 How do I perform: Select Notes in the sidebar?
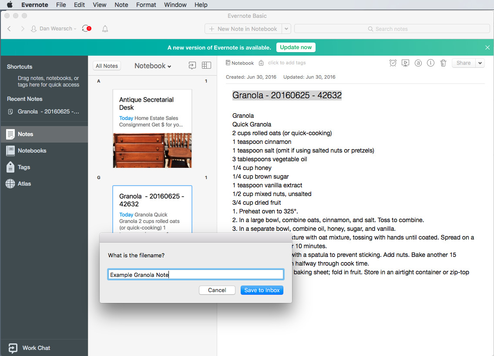(x=44, y=134)
